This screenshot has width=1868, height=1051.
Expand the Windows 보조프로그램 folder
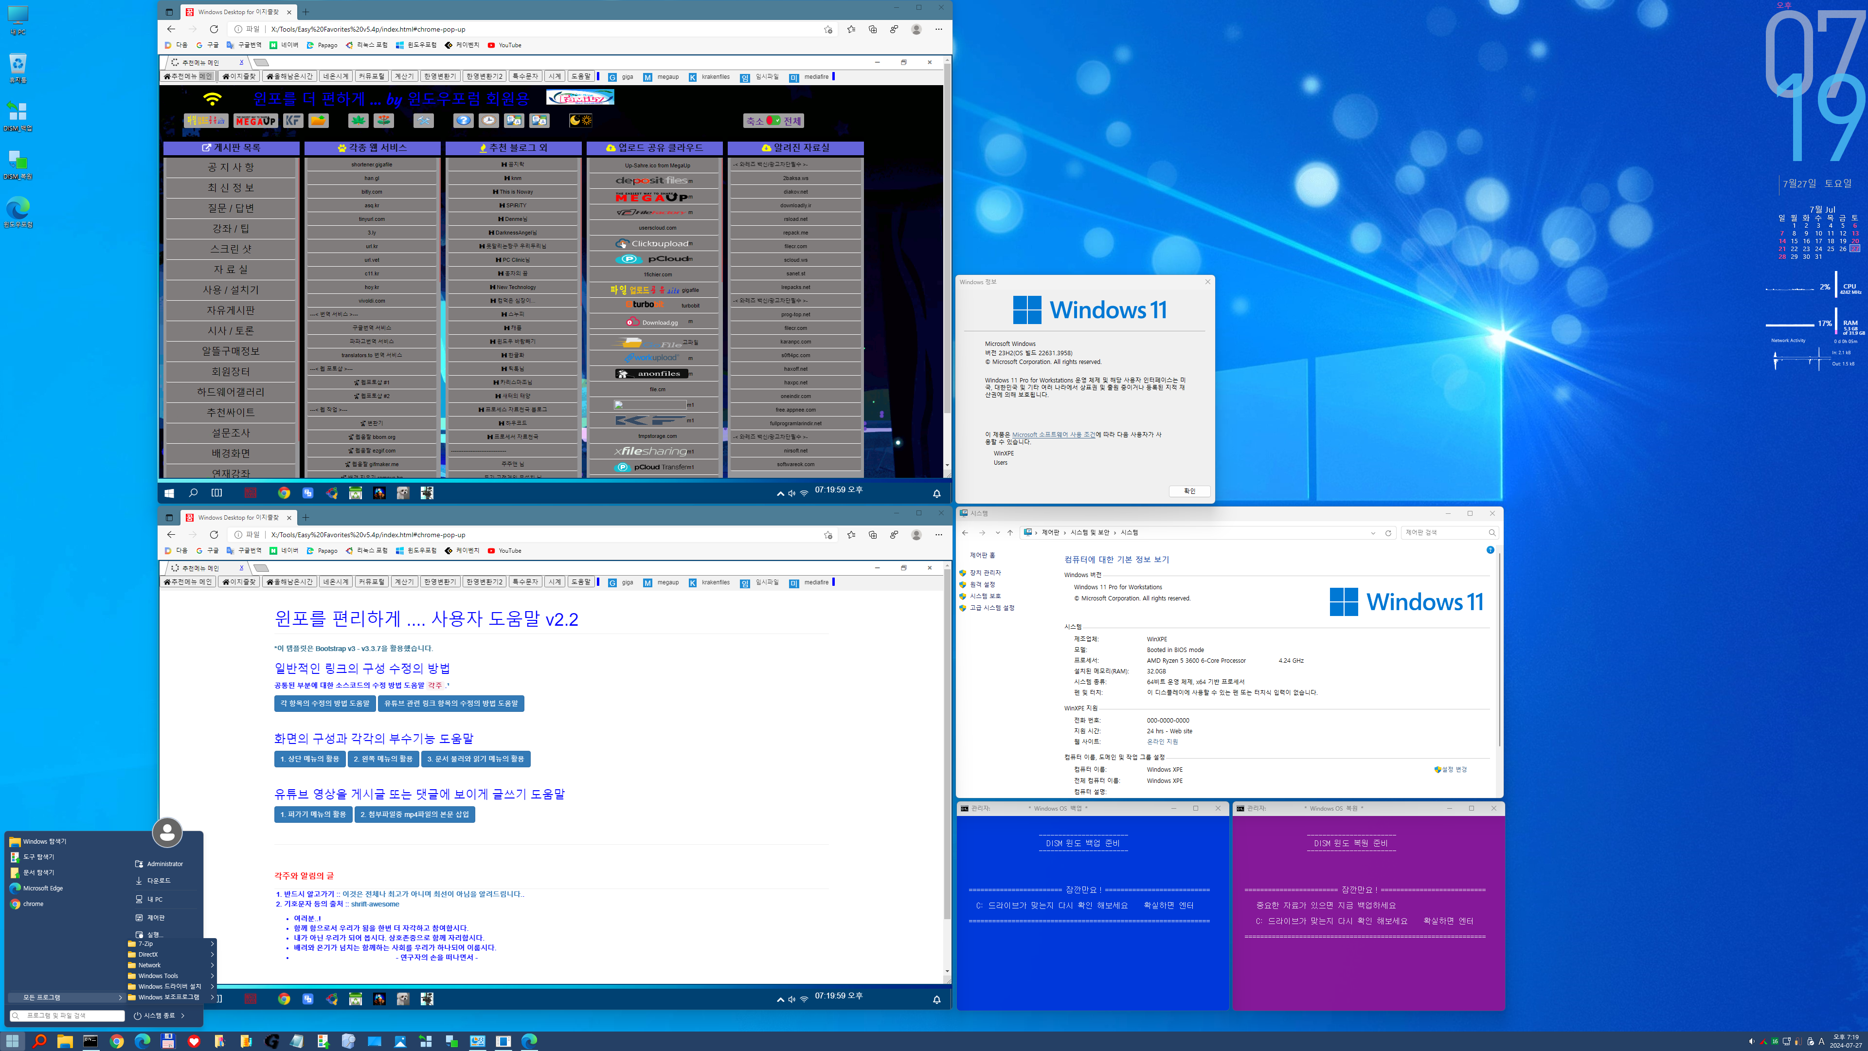coord(171,997)
